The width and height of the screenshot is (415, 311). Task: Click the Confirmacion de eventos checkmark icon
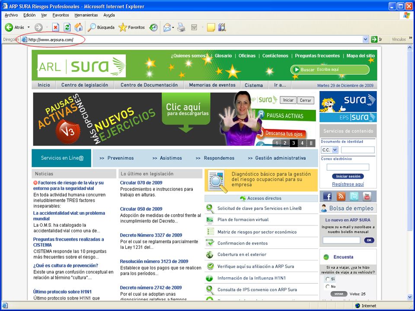(210, 242)
